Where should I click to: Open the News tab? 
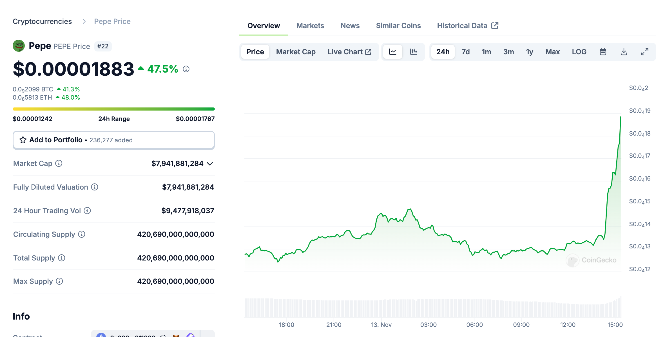point(350,26)
